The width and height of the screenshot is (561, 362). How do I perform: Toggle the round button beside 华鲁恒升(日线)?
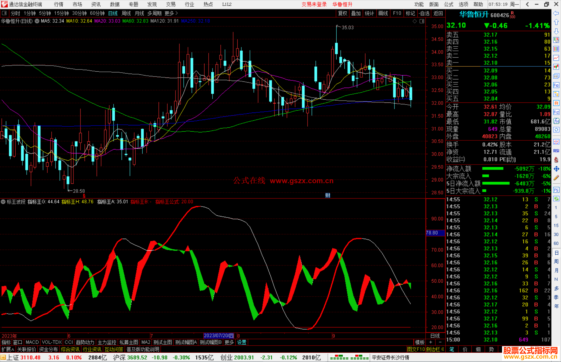[37, 21]
